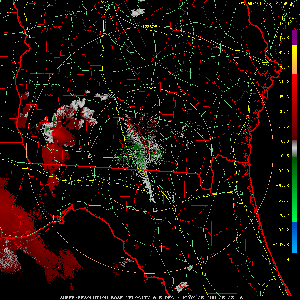This screenshot has width=300, height=300.
Task: Select the 14.5 scale value
Action: [x=284, y=126]
